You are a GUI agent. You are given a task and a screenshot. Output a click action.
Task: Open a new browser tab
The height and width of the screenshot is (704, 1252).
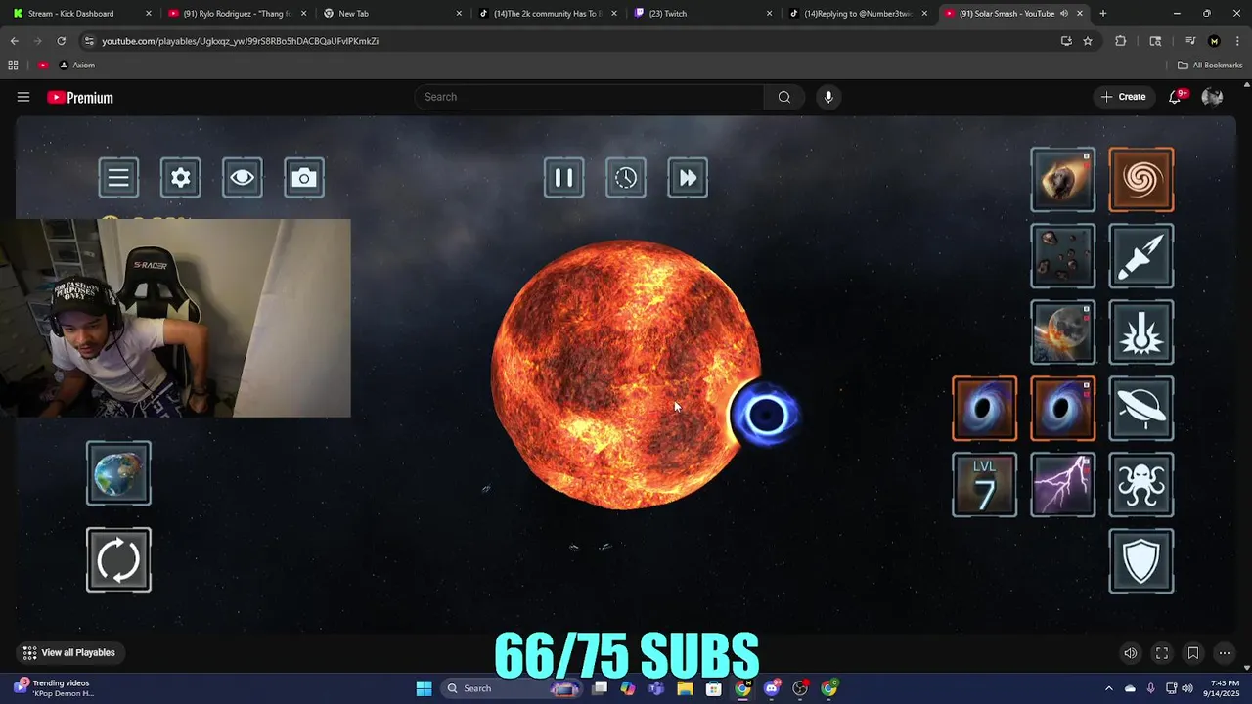[1102, 14]
